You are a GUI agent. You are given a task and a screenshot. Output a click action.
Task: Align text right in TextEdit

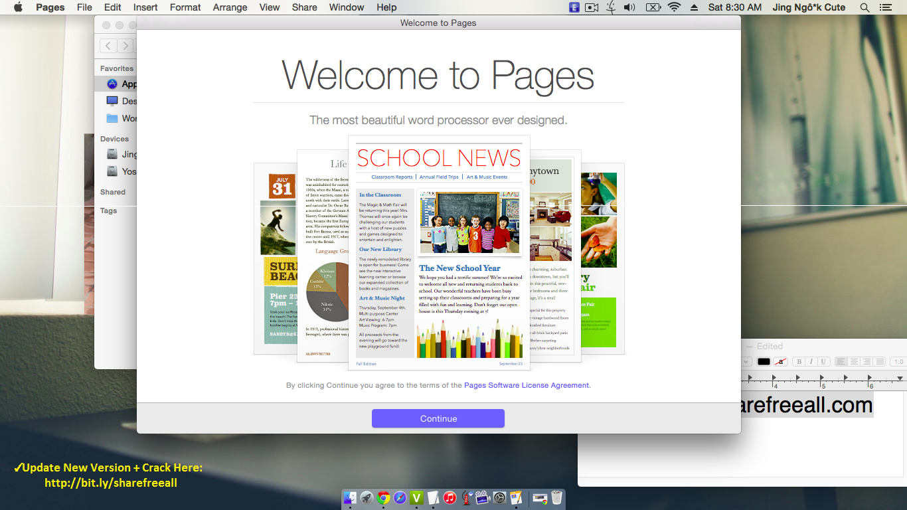pyautogui.click(x=866, y=362)
